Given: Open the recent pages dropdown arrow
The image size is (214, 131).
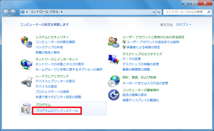Looking at the screenshot, I should [18, 12].
